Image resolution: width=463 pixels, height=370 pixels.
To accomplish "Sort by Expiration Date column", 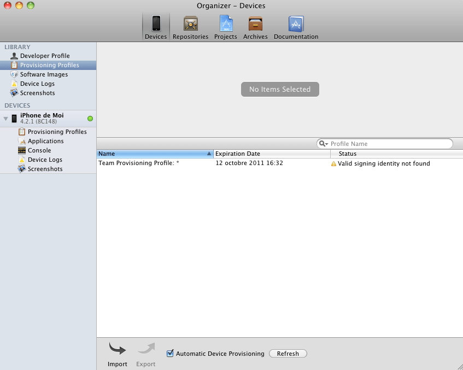I will 272,154.
